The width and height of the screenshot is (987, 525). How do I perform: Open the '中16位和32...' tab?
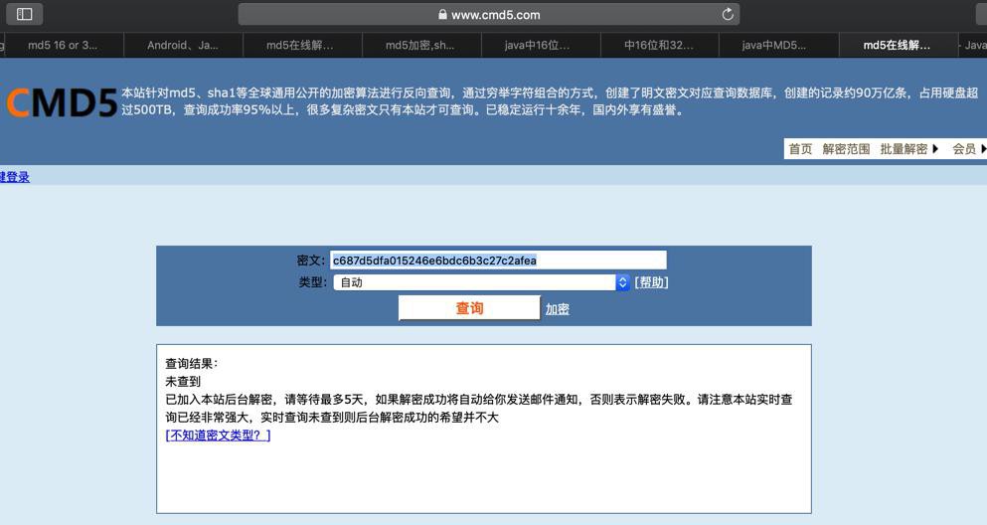coord(658,46)
